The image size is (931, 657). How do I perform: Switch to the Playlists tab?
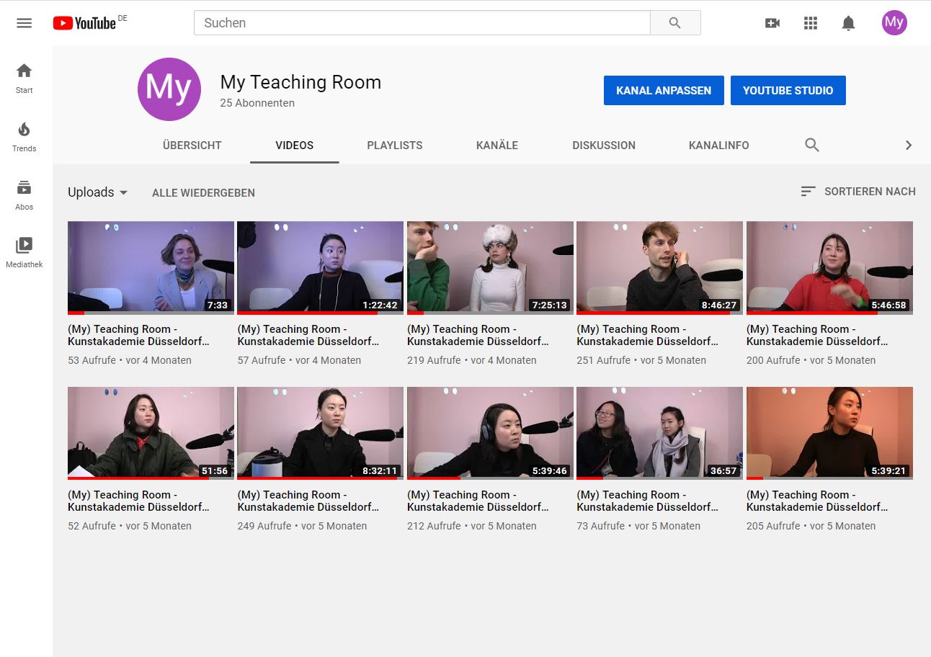pyautogui.click(x=394, y=146)
